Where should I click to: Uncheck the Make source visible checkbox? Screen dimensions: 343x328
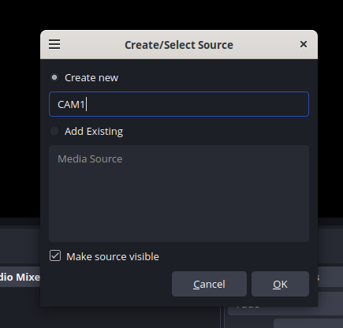tap(55, 256)
